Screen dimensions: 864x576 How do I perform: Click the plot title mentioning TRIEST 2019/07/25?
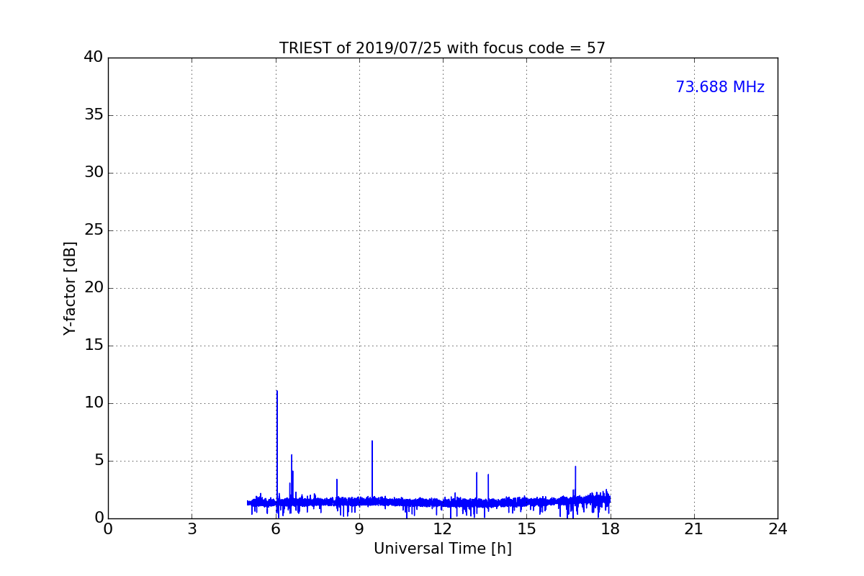(x=442, y=48)
